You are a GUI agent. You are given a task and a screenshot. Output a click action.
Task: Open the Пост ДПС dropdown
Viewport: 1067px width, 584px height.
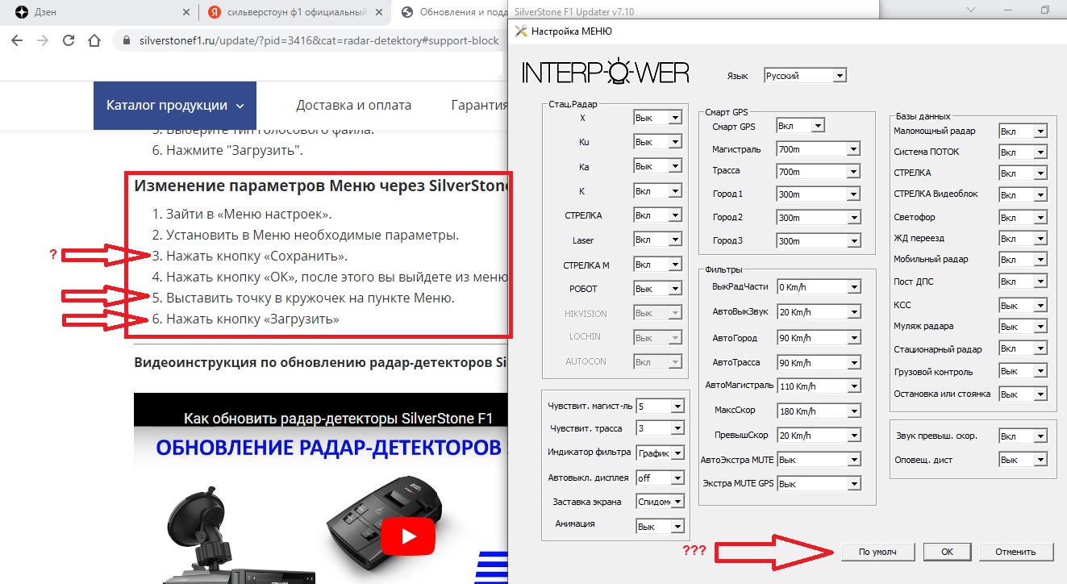[x=1023, y=282]
